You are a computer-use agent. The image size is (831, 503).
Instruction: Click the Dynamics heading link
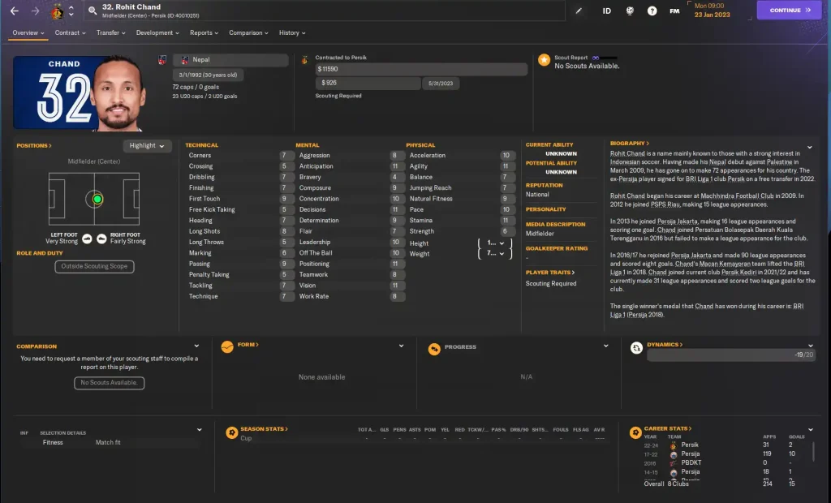click(x=665, y=345)
